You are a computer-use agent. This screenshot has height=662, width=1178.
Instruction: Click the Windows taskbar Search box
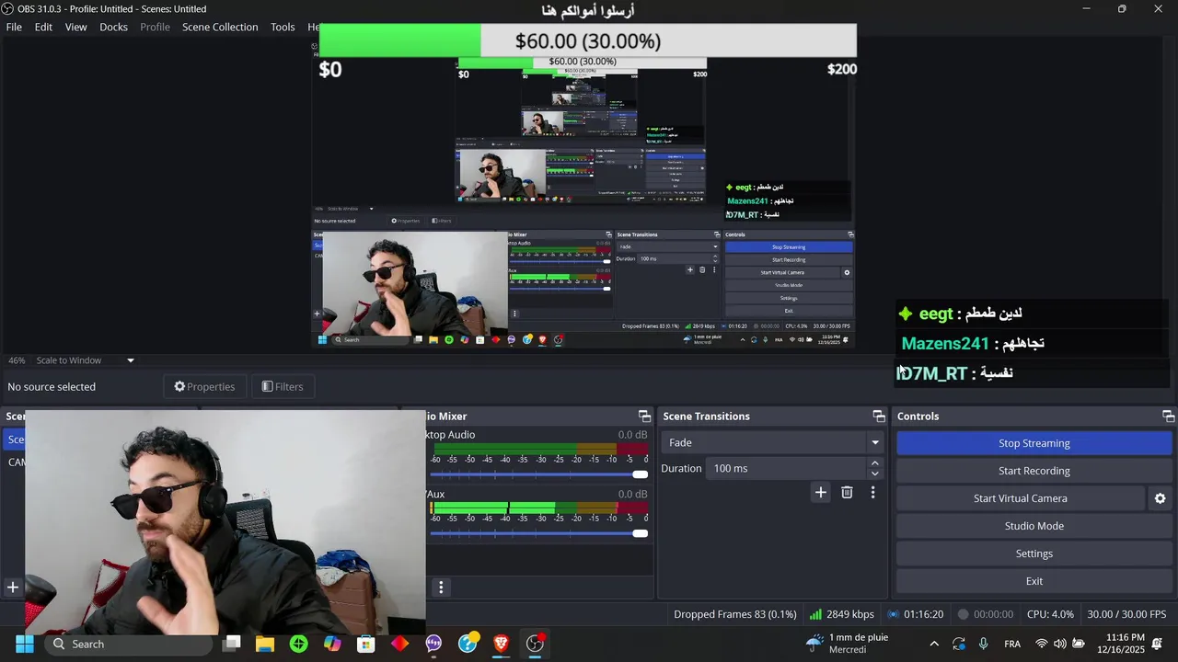tap(129, 644)
